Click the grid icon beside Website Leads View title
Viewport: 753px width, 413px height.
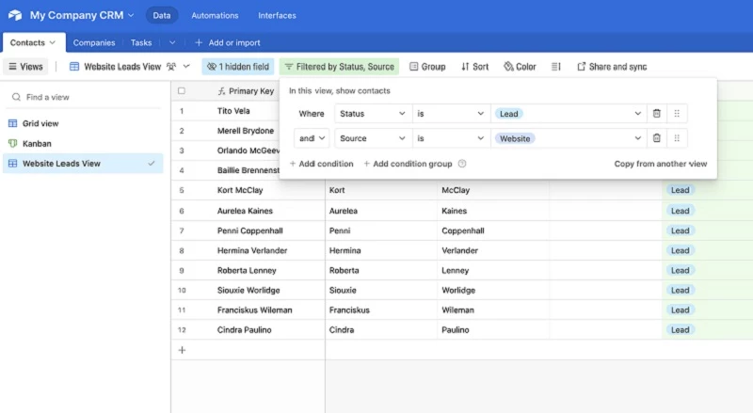click(74, 67)
